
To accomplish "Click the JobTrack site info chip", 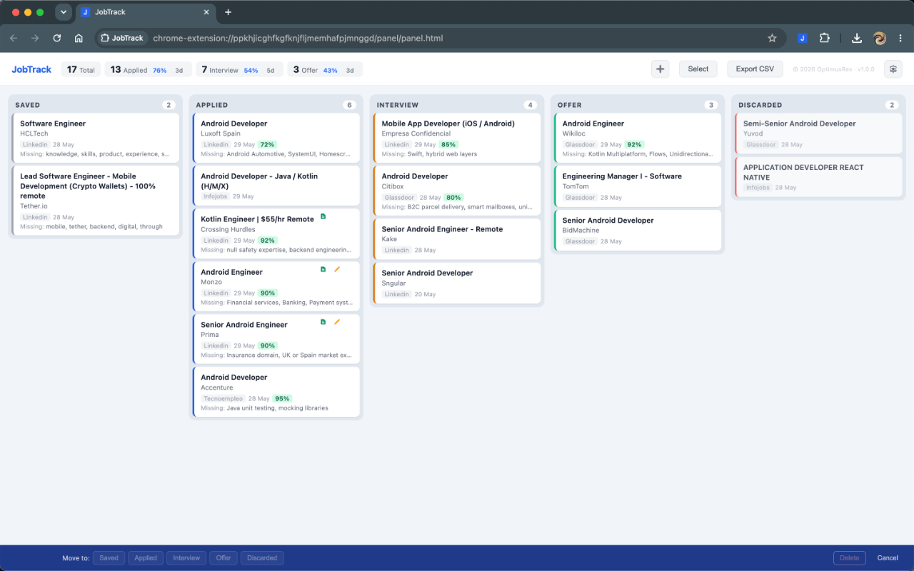I will tap(122, 38).
